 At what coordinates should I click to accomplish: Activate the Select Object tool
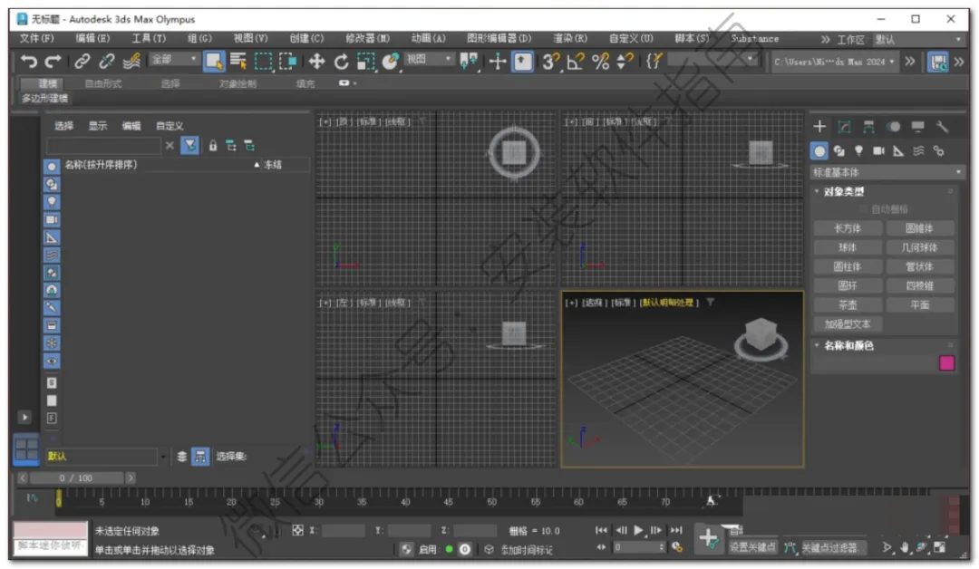click(x=214, y=61)
